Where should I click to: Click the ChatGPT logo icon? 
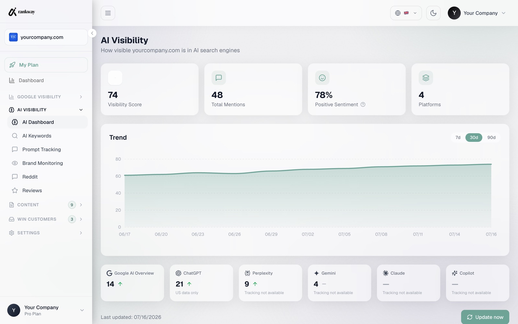(178, 273)
